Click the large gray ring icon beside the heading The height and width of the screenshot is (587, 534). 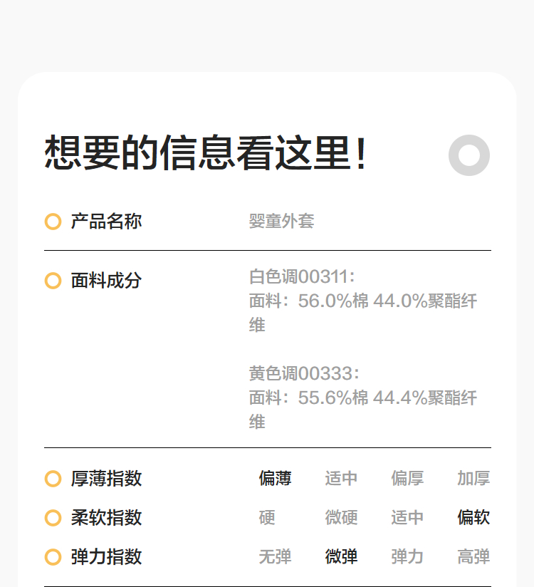pyautogui.click(x=469, y=155)
